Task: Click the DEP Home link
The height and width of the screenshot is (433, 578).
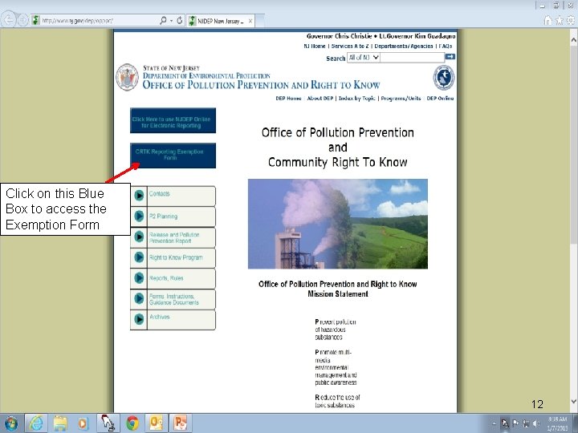Action: point(288,99)
